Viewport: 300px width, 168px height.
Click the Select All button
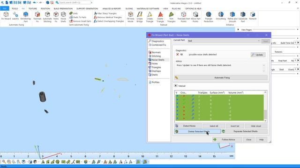[214, 126]
